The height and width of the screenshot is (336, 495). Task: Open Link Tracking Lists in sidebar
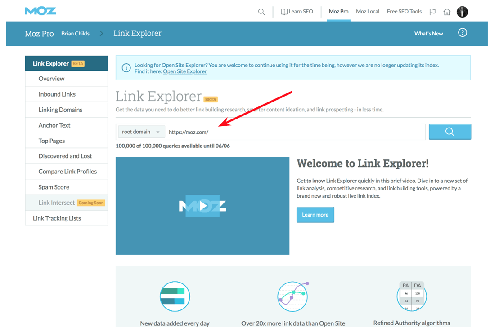pos(66,218)
